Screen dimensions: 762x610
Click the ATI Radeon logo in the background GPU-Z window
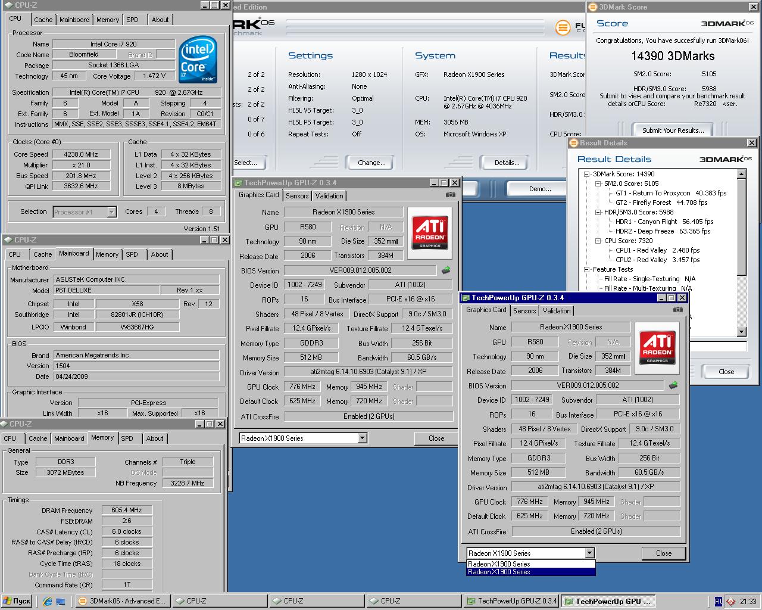(x=430, y=233)
